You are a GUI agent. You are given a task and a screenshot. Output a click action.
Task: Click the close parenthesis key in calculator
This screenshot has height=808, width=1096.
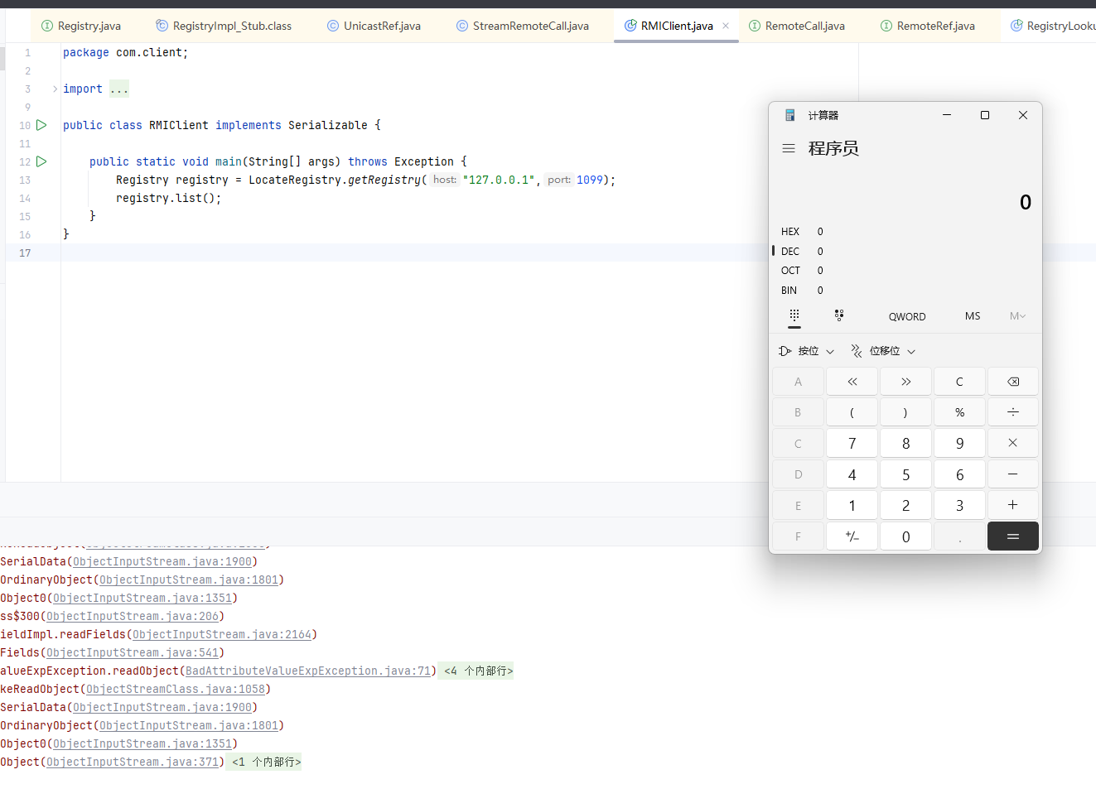[x=905, y=412]
